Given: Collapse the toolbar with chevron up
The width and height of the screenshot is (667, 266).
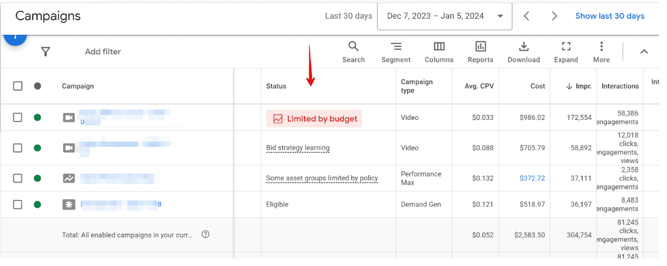Looking at the screenshot, I should point(644,52).
